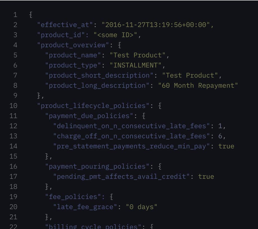Click the "0 days" string value
Viewport: 258px width, 229px height.
(x=142, y=207)
